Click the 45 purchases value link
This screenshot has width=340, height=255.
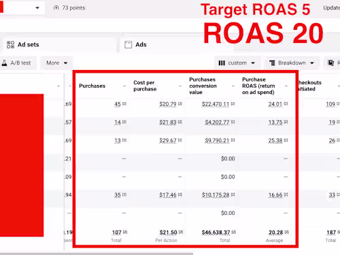[118, 104]
